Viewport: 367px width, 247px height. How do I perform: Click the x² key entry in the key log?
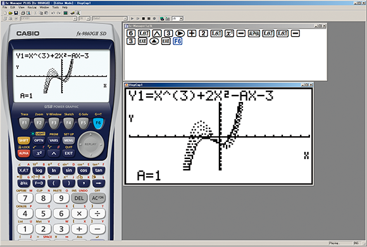[x=229, y=34]
